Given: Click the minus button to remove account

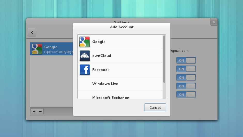Looking at the screenshot, I should [40, 112].
